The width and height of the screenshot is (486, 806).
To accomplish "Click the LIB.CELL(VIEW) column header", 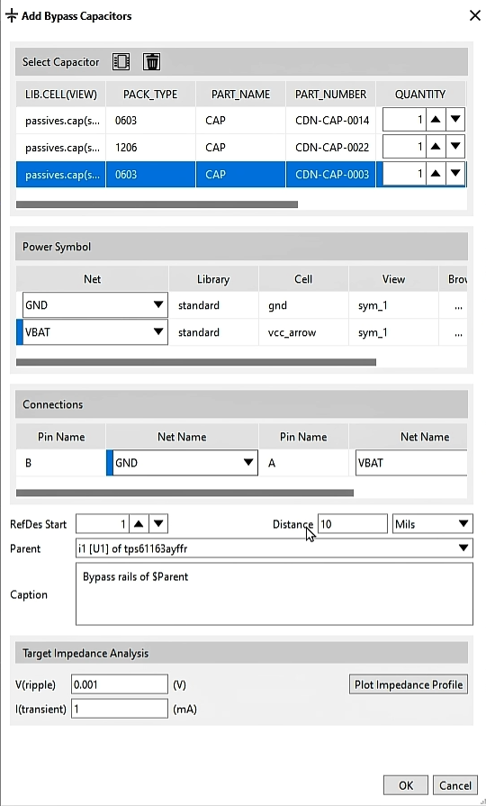I will pyautogui.click(x=60, y=94).
